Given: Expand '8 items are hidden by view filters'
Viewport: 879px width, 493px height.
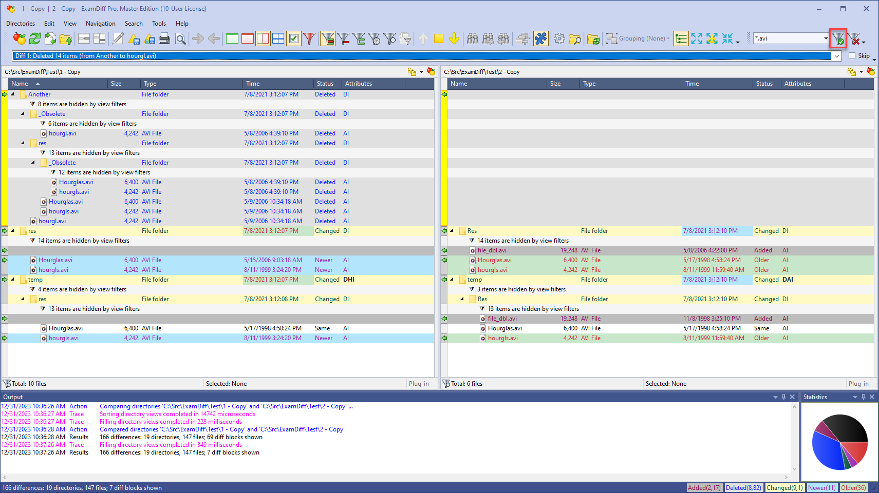Looking at the screenshot, I should [x=32, y=104].
